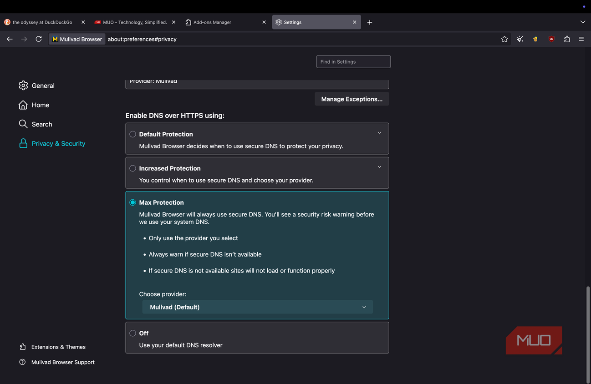Viewport: 591px width, 384px height.
Task: Select the Default Protection radio button
Action: 132,134
